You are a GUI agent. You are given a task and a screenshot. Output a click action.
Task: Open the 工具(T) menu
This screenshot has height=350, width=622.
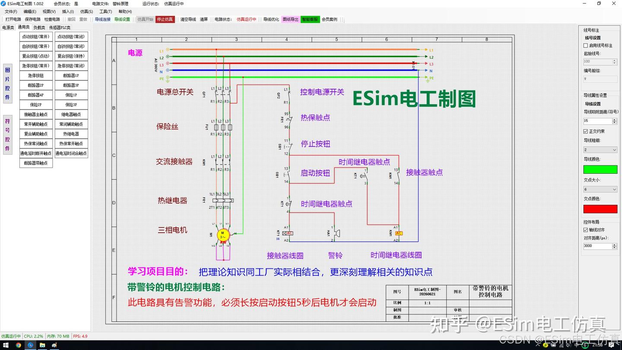pos(105,12)
